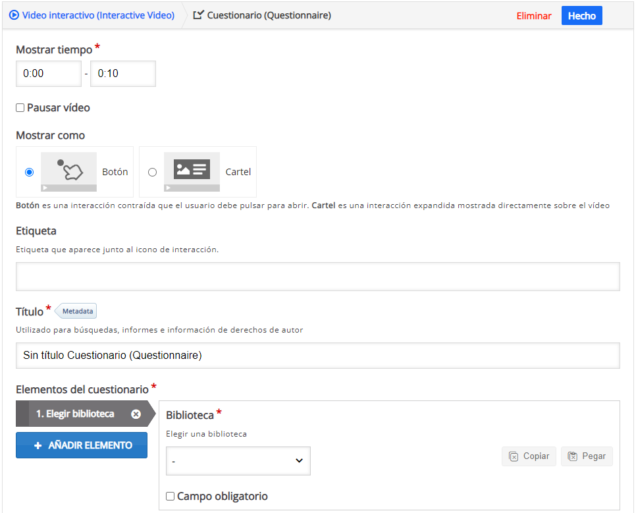This screenshot has height=513, width=636.
Task: Click the Copiar clipboard icon
Action: point(514,456)
